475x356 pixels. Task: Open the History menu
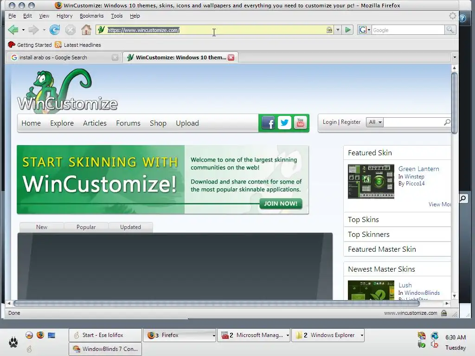coord(64,16)
